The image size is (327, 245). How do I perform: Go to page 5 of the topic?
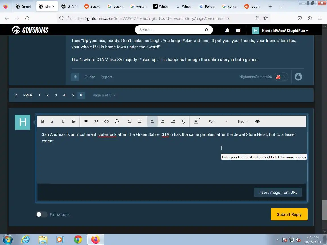[73, 95]
